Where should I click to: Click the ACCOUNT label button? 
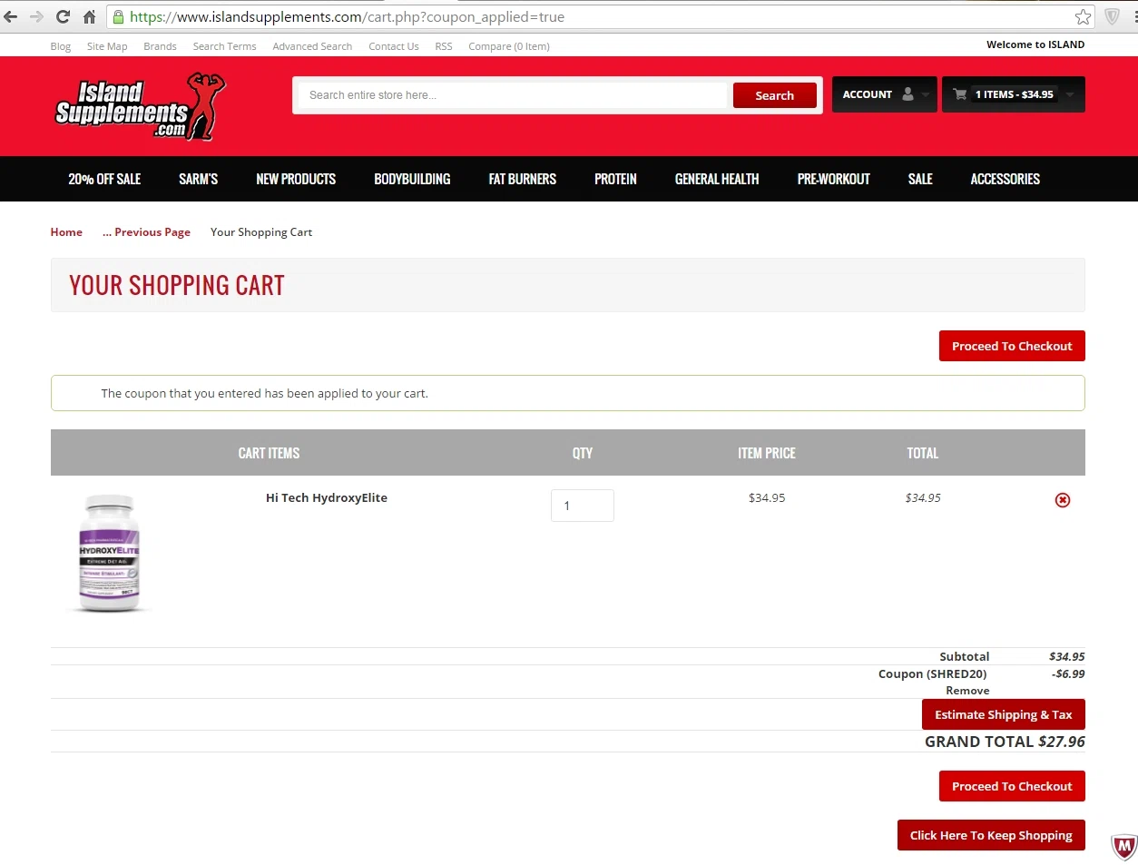(868, 94)
